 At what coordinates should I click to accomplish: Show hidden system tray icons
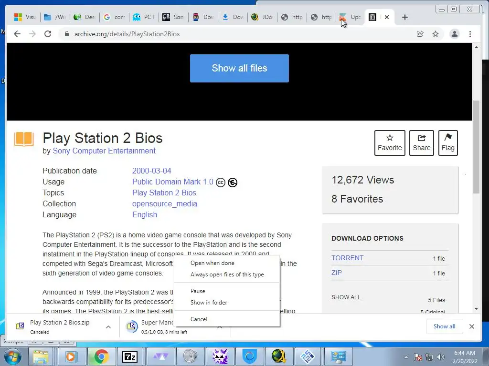coord(406,357)
